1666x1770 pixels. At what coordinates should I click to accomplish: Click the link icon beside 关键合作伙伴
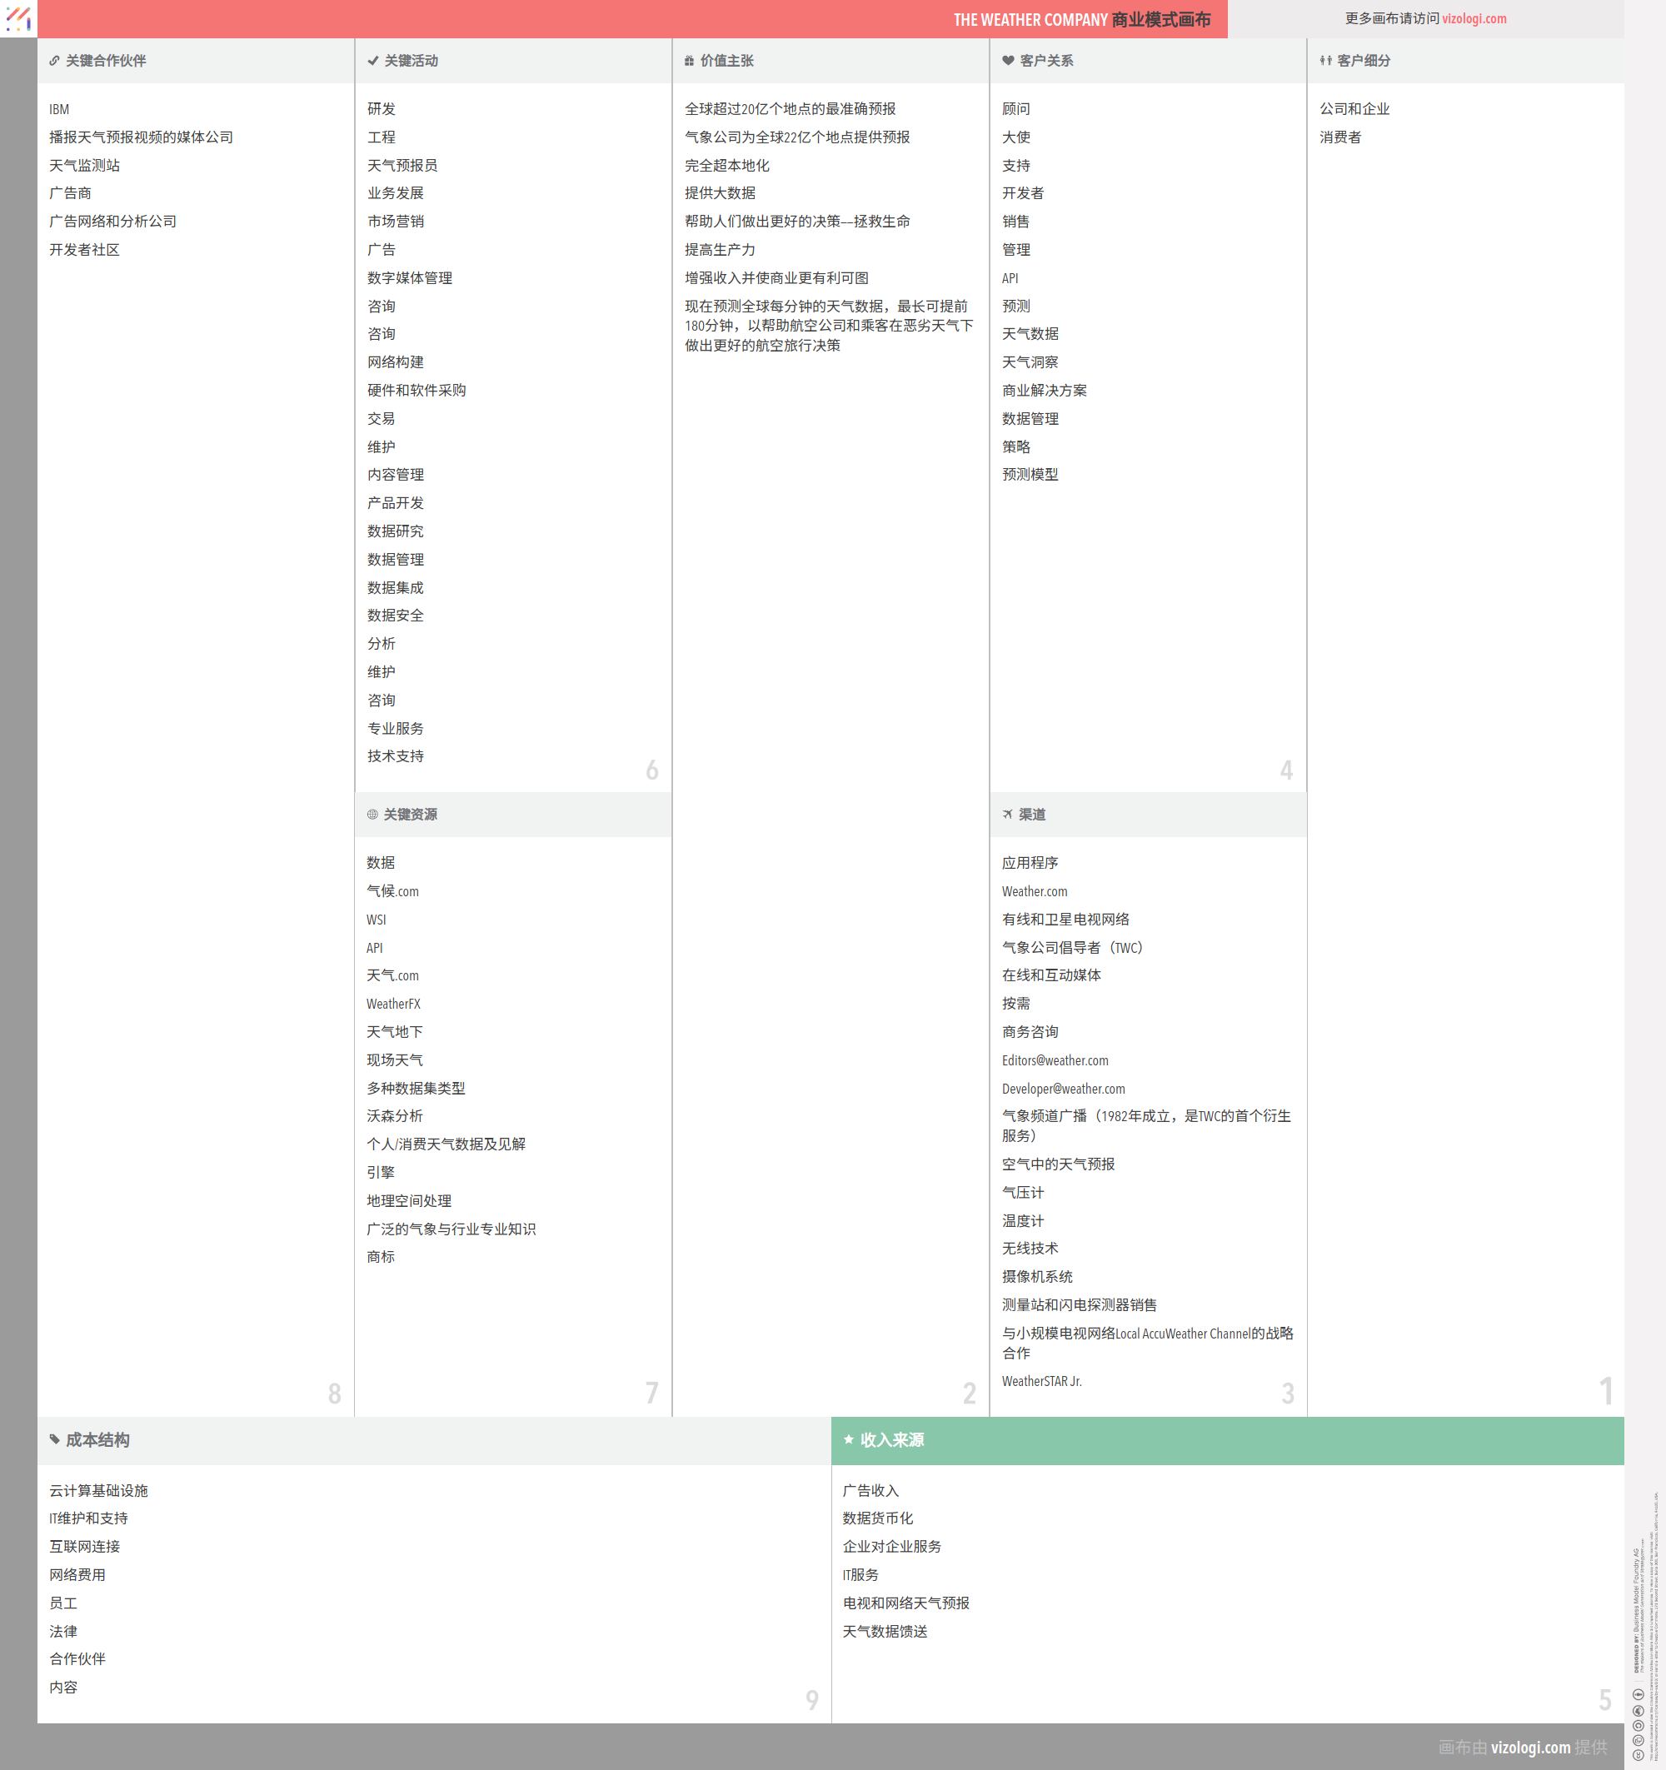pos(54,61)
